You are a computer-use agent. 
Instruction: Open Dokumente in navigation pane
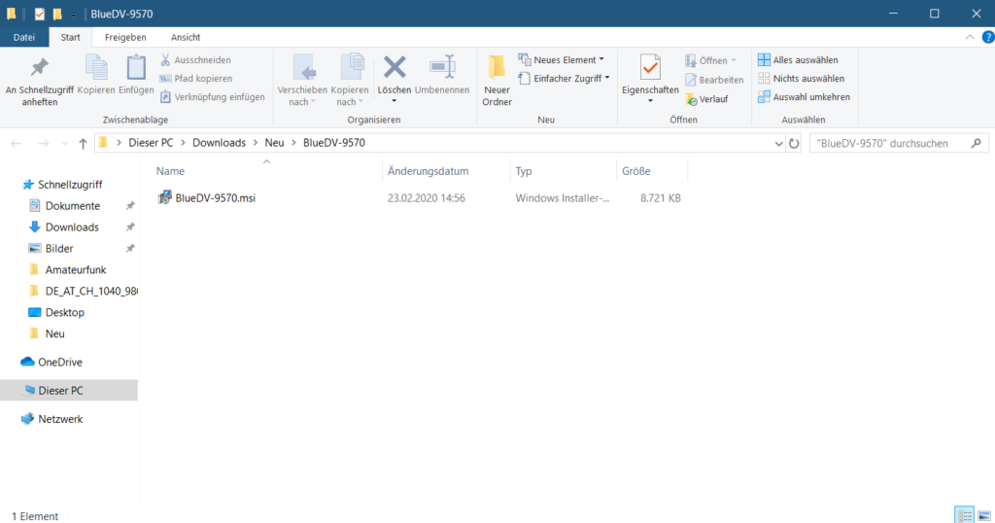[x=72, y=206]
